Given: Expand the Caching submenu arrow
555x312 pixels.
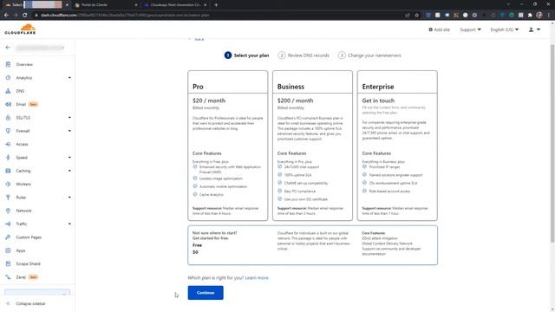Looking at the screenshot, I should coord(69,171).
